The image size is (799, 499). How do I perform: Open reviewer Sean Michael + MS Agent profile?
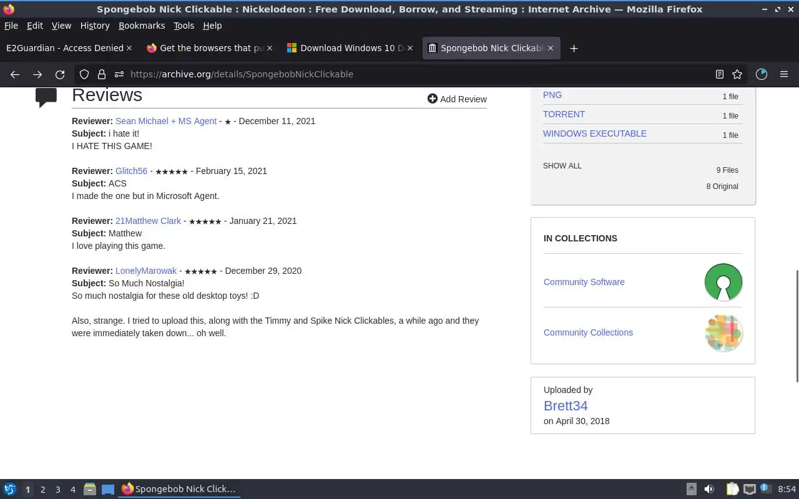click(x=166, y=121)
